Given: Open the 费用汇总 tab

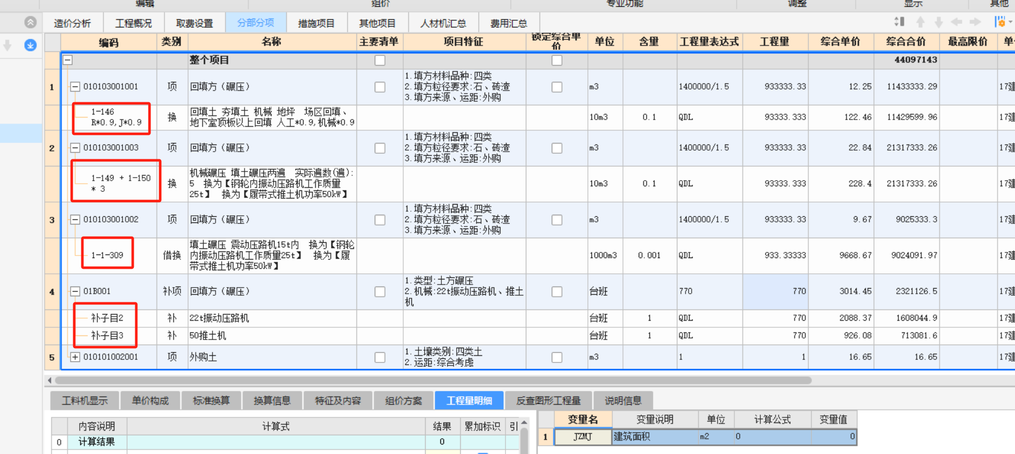Looking at the screenshot, I should [509, 23].
